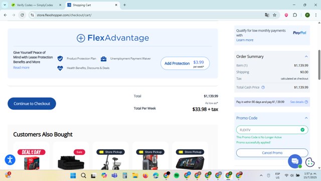Click the promo code input field
This screenshot has height=181, width=321.
click(x=272, y=130)
